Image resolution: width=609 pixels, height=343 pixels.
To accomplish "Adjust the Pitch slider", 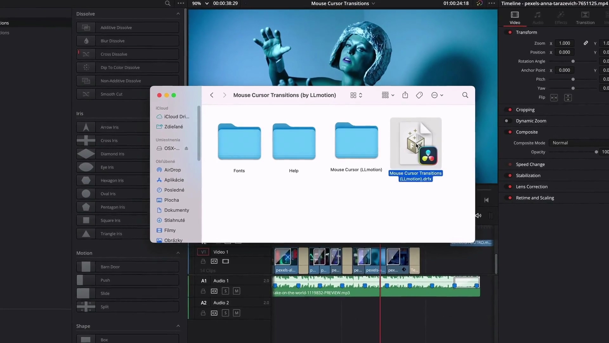I will click(573, 79).
